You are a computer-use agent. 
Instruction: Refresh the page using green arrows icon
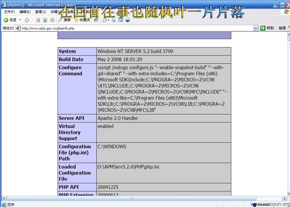45,20
